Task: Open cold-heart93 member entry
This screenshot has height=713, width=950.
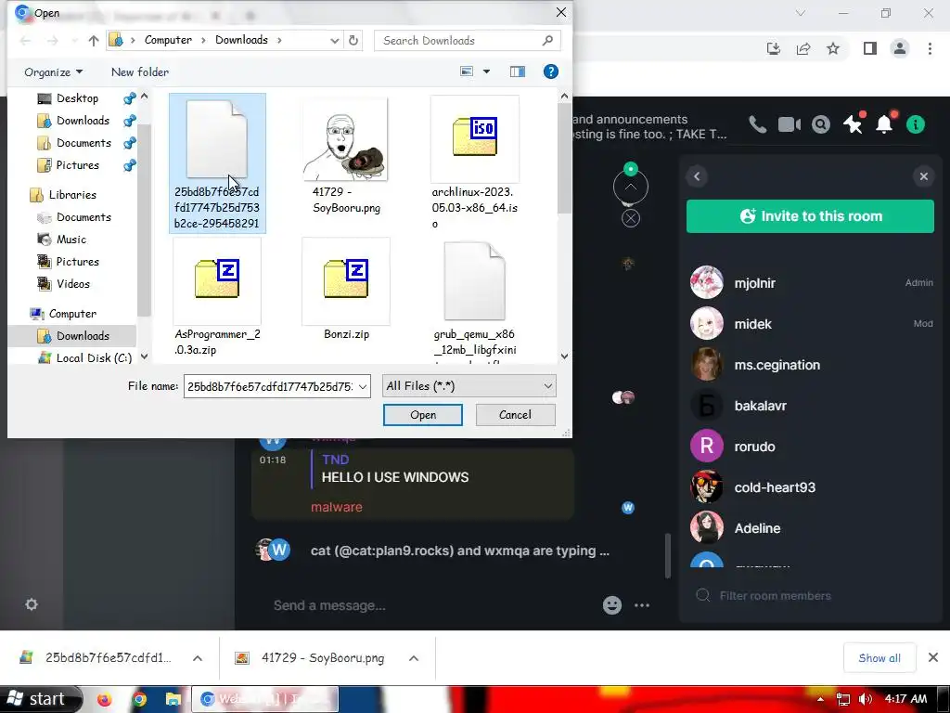Action: pyautogui.click(x=811, y=487)
